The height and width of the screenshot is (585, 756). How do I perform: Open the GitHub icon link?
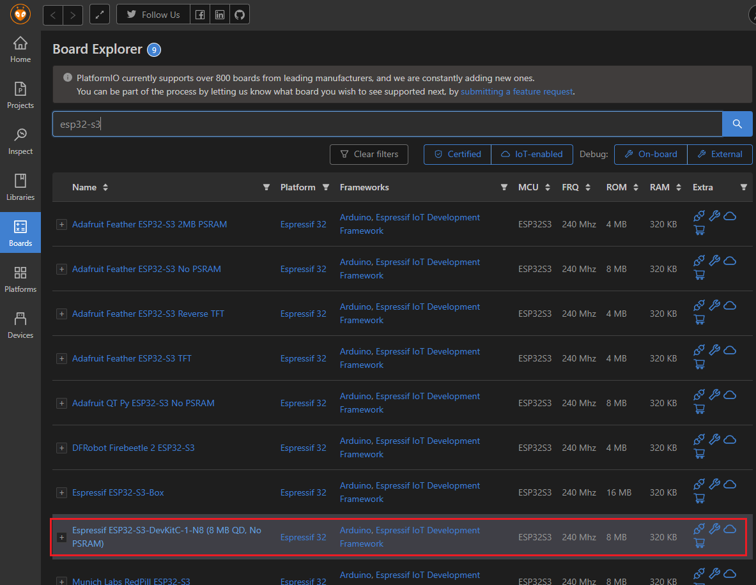click(x=240, y=15)
